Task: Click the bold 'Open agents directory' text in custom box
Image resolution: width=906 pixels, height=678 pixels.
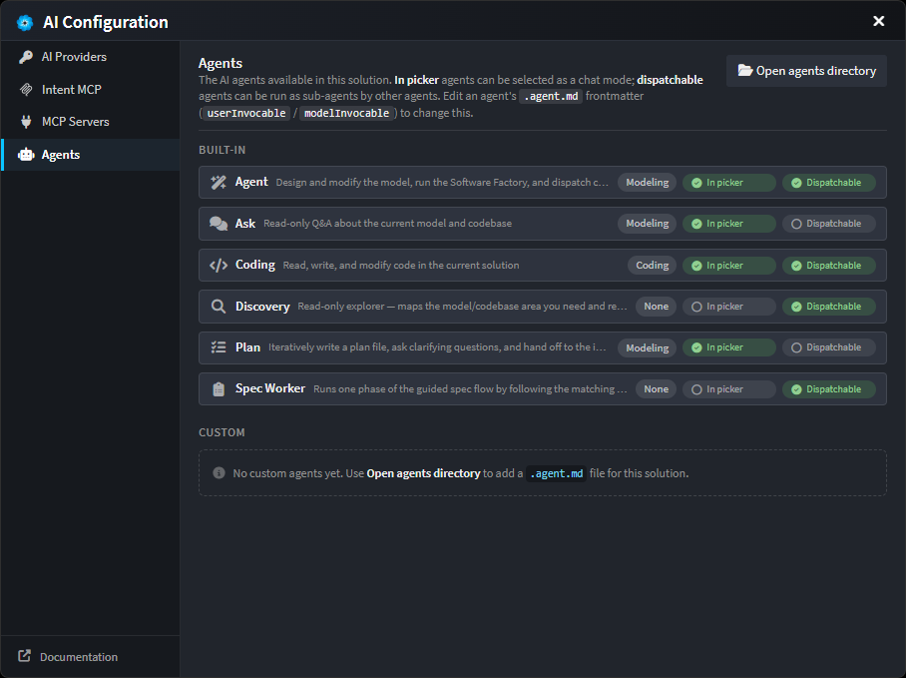Action: [423, 473]
